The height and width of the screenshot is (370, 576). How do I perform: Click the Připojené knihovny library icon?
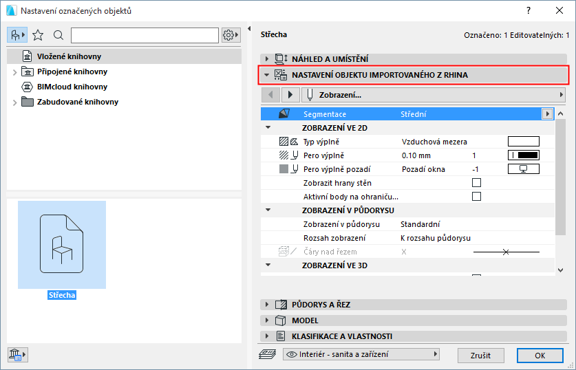28,72
